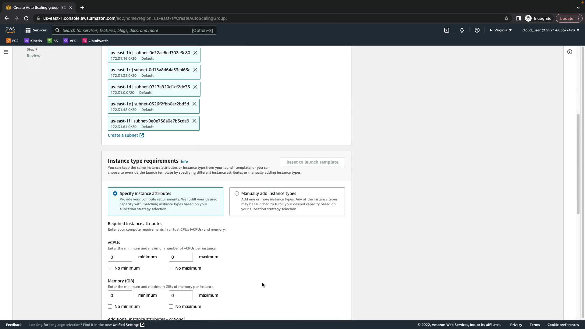
Task: Click the Info link beside Instance type requirements
Action: tap(184, 161)
